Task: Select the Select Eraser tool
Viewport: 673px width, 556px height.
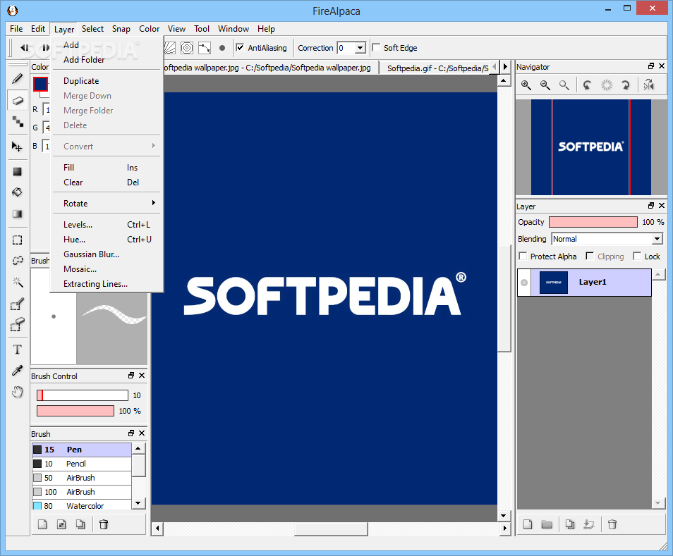Action: point(17,325)
